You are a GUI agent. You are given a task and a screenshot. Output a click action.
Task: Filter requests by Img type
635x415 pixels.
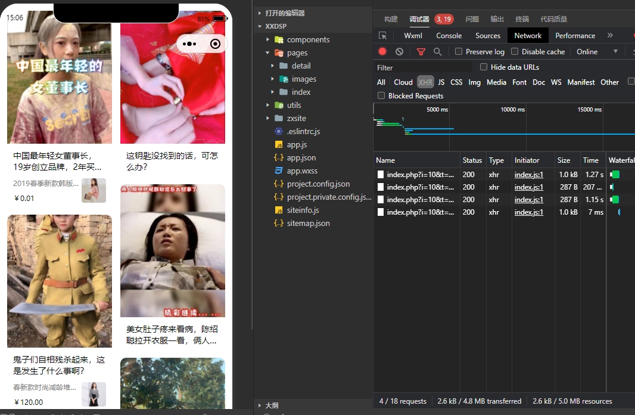tap(474, 82)
